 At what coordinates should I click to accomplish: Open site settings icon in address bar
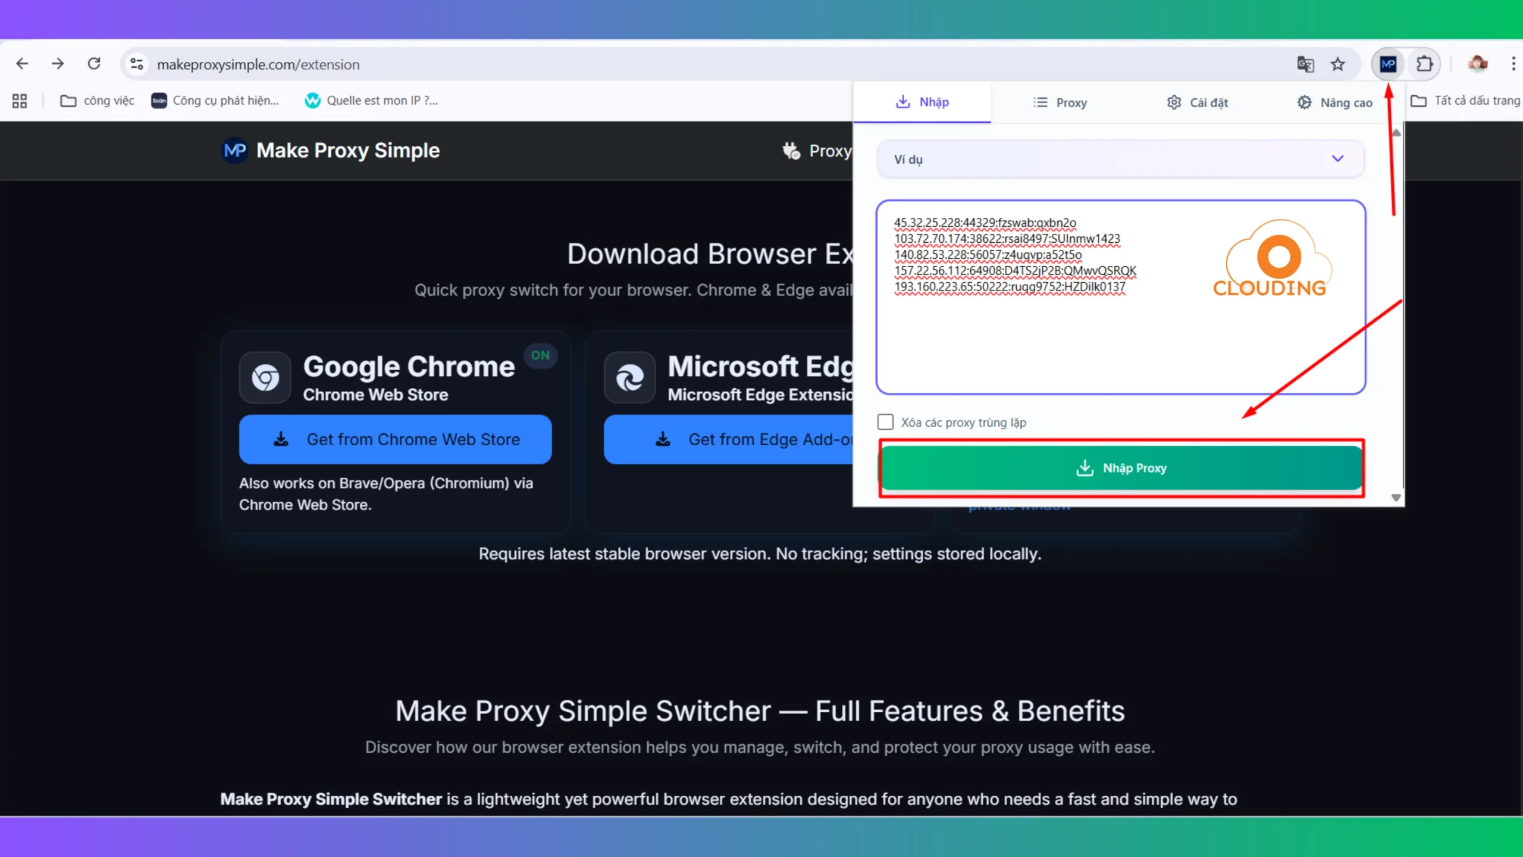click(x=136, y=64)
